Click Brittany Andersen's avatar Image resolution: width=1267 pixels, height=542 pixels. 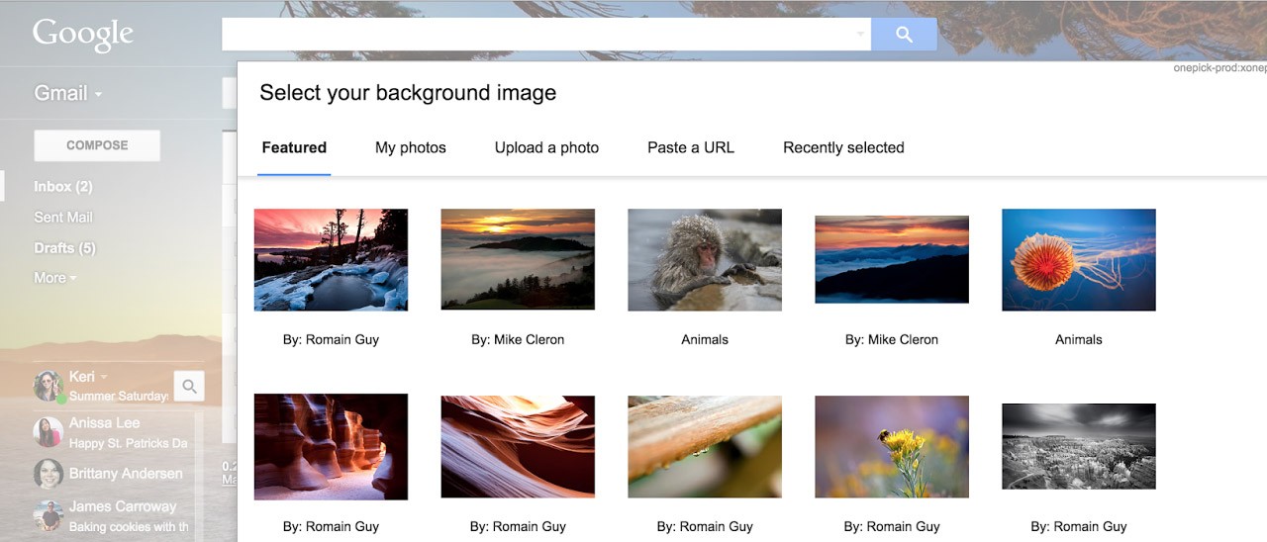tap(49, 474)
